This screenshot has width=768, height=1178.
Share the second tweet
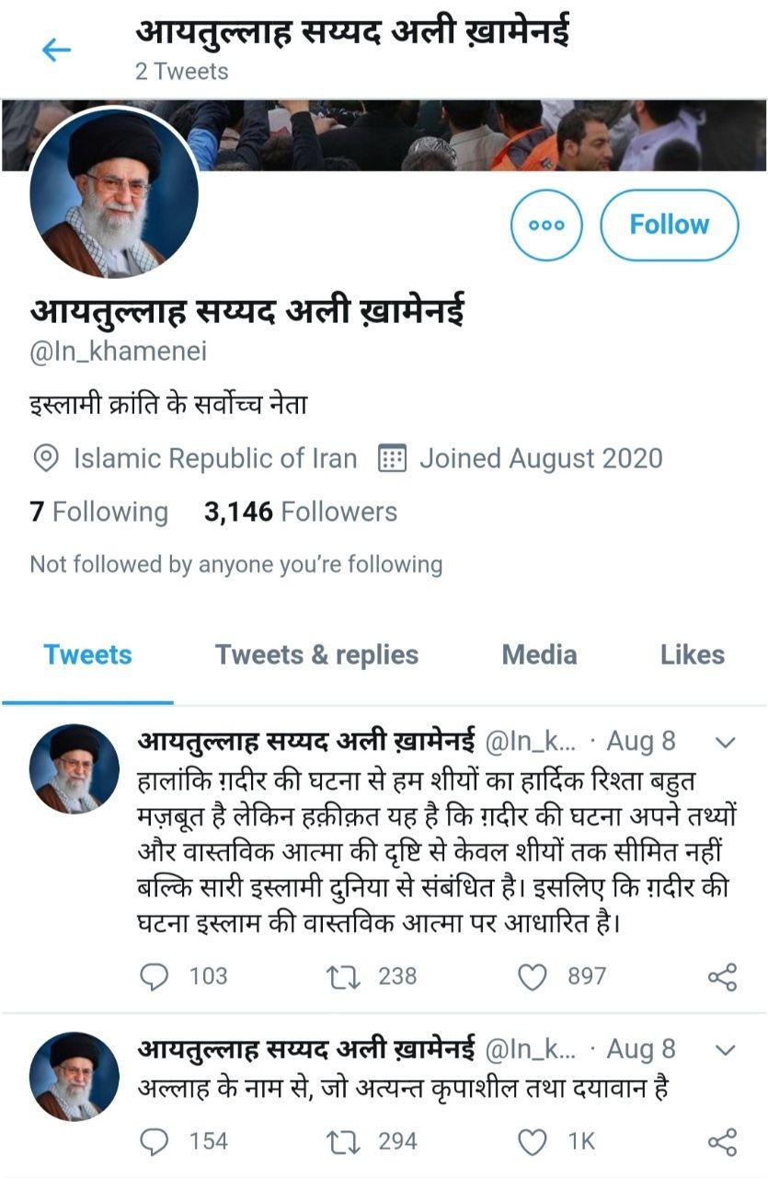click(x=722, y=1142)
